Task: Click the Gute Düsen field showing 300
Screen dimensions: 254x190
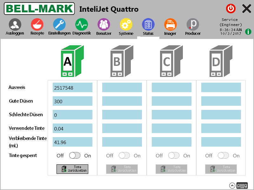Action: [x=72, y=101]
